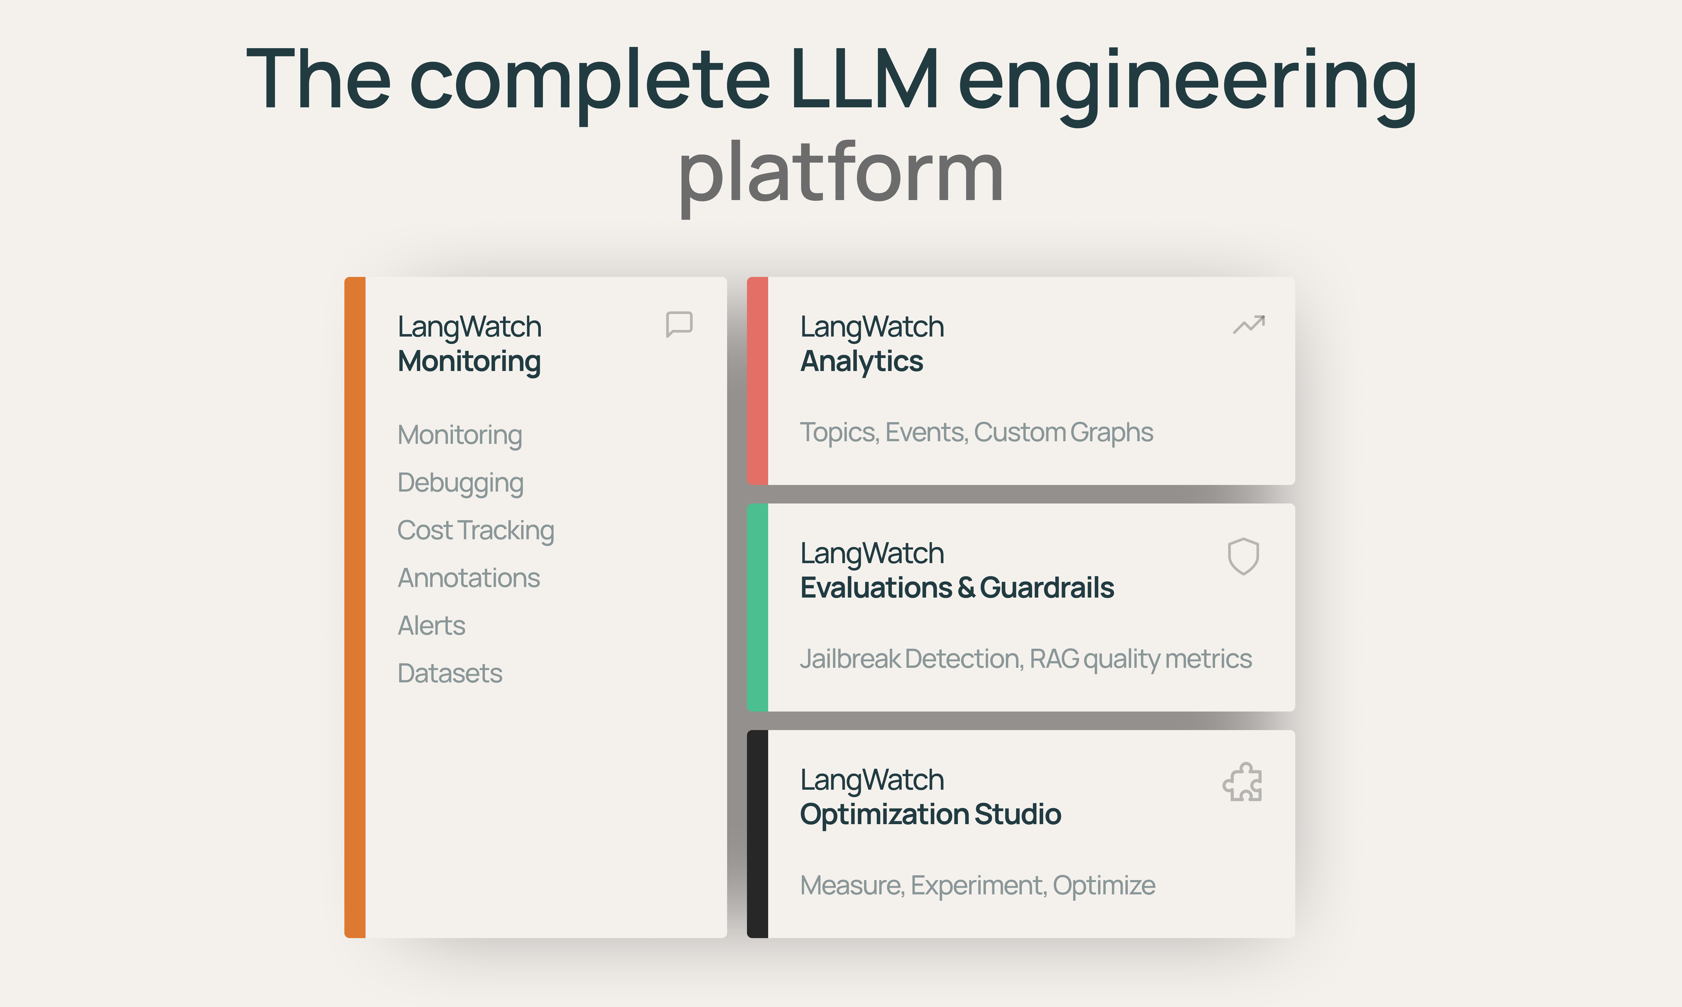The image size is (1682, 1007).
Task: Select Annotations in the feature list
Action: (x=469, y=577)
